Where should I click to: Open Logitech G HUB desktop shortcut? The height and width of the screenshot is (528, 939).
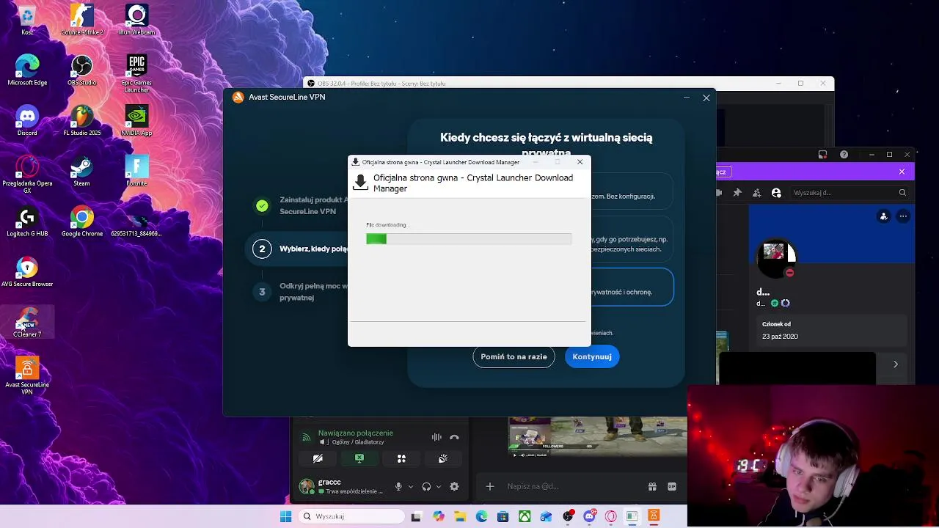tap(27, 221)
